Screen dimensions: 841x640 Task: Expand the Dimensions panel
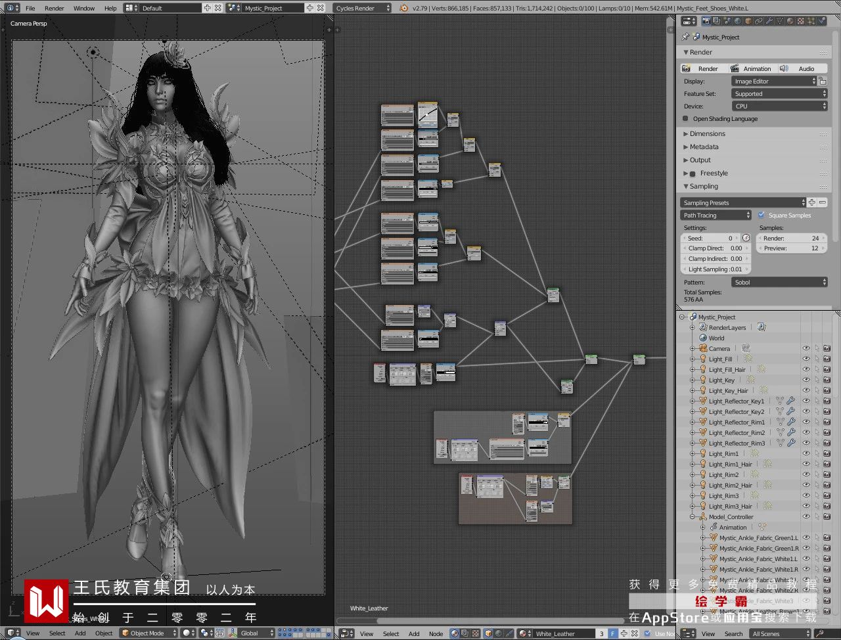(x=707, y=134)
